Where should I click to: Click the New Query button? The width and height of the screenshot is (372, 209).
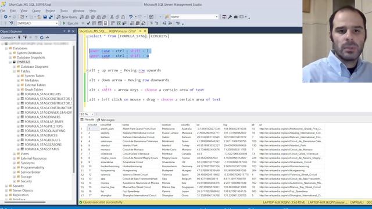pos(67,17)
